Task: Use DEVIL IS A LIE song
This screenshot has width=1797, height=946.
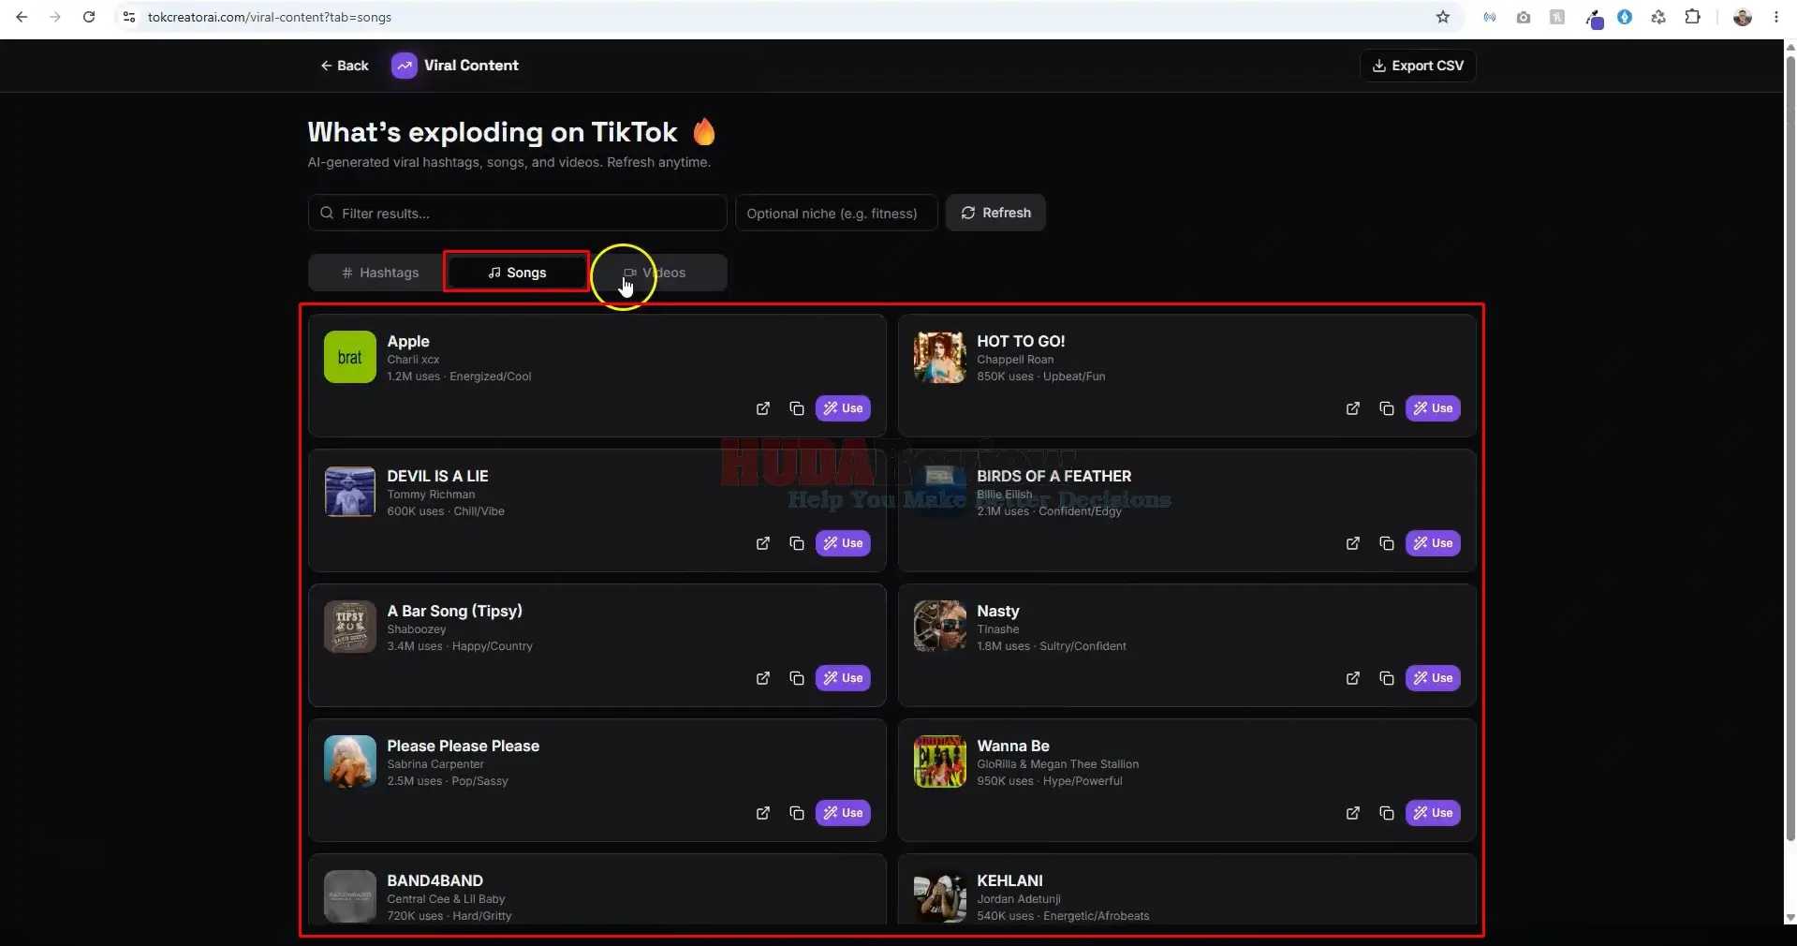Action: [843, 543]
